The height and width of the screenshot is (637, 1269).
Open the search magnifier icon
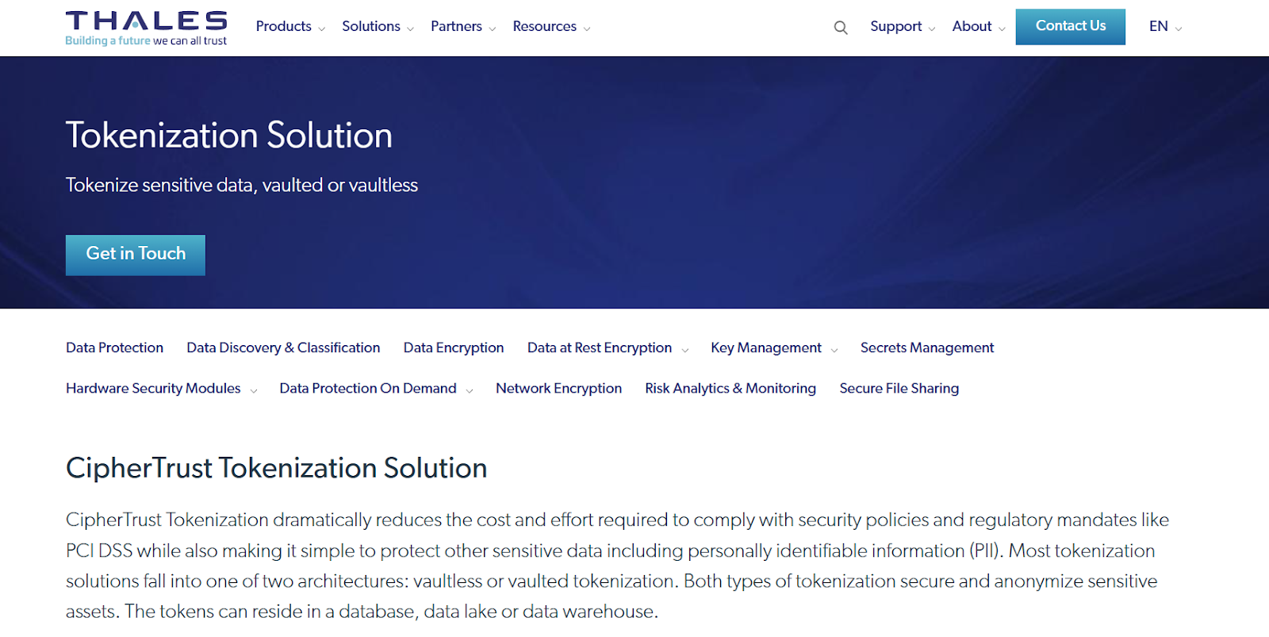click(x=841, y=28)
